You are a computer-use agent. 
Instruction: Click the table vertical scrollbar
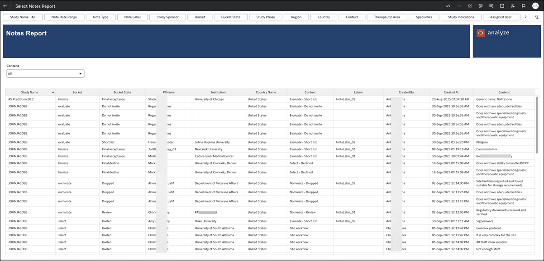click(537, 125)
